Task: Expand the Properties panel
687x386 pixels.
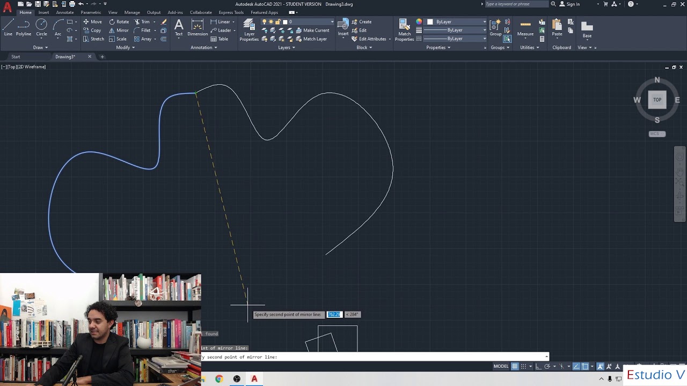Action: click(x=438, y=47)
